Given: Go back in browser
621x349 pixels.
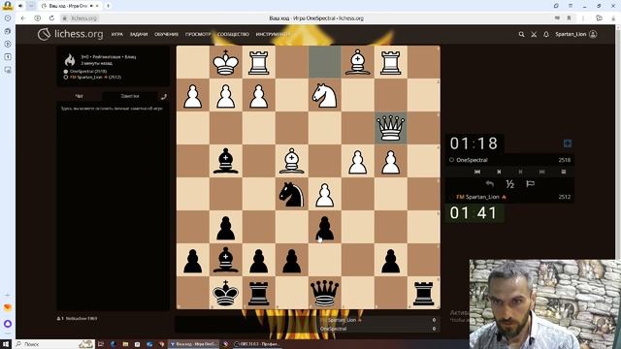Looking at the screenshot, I should pyautogui.click(x=23, y=18).
